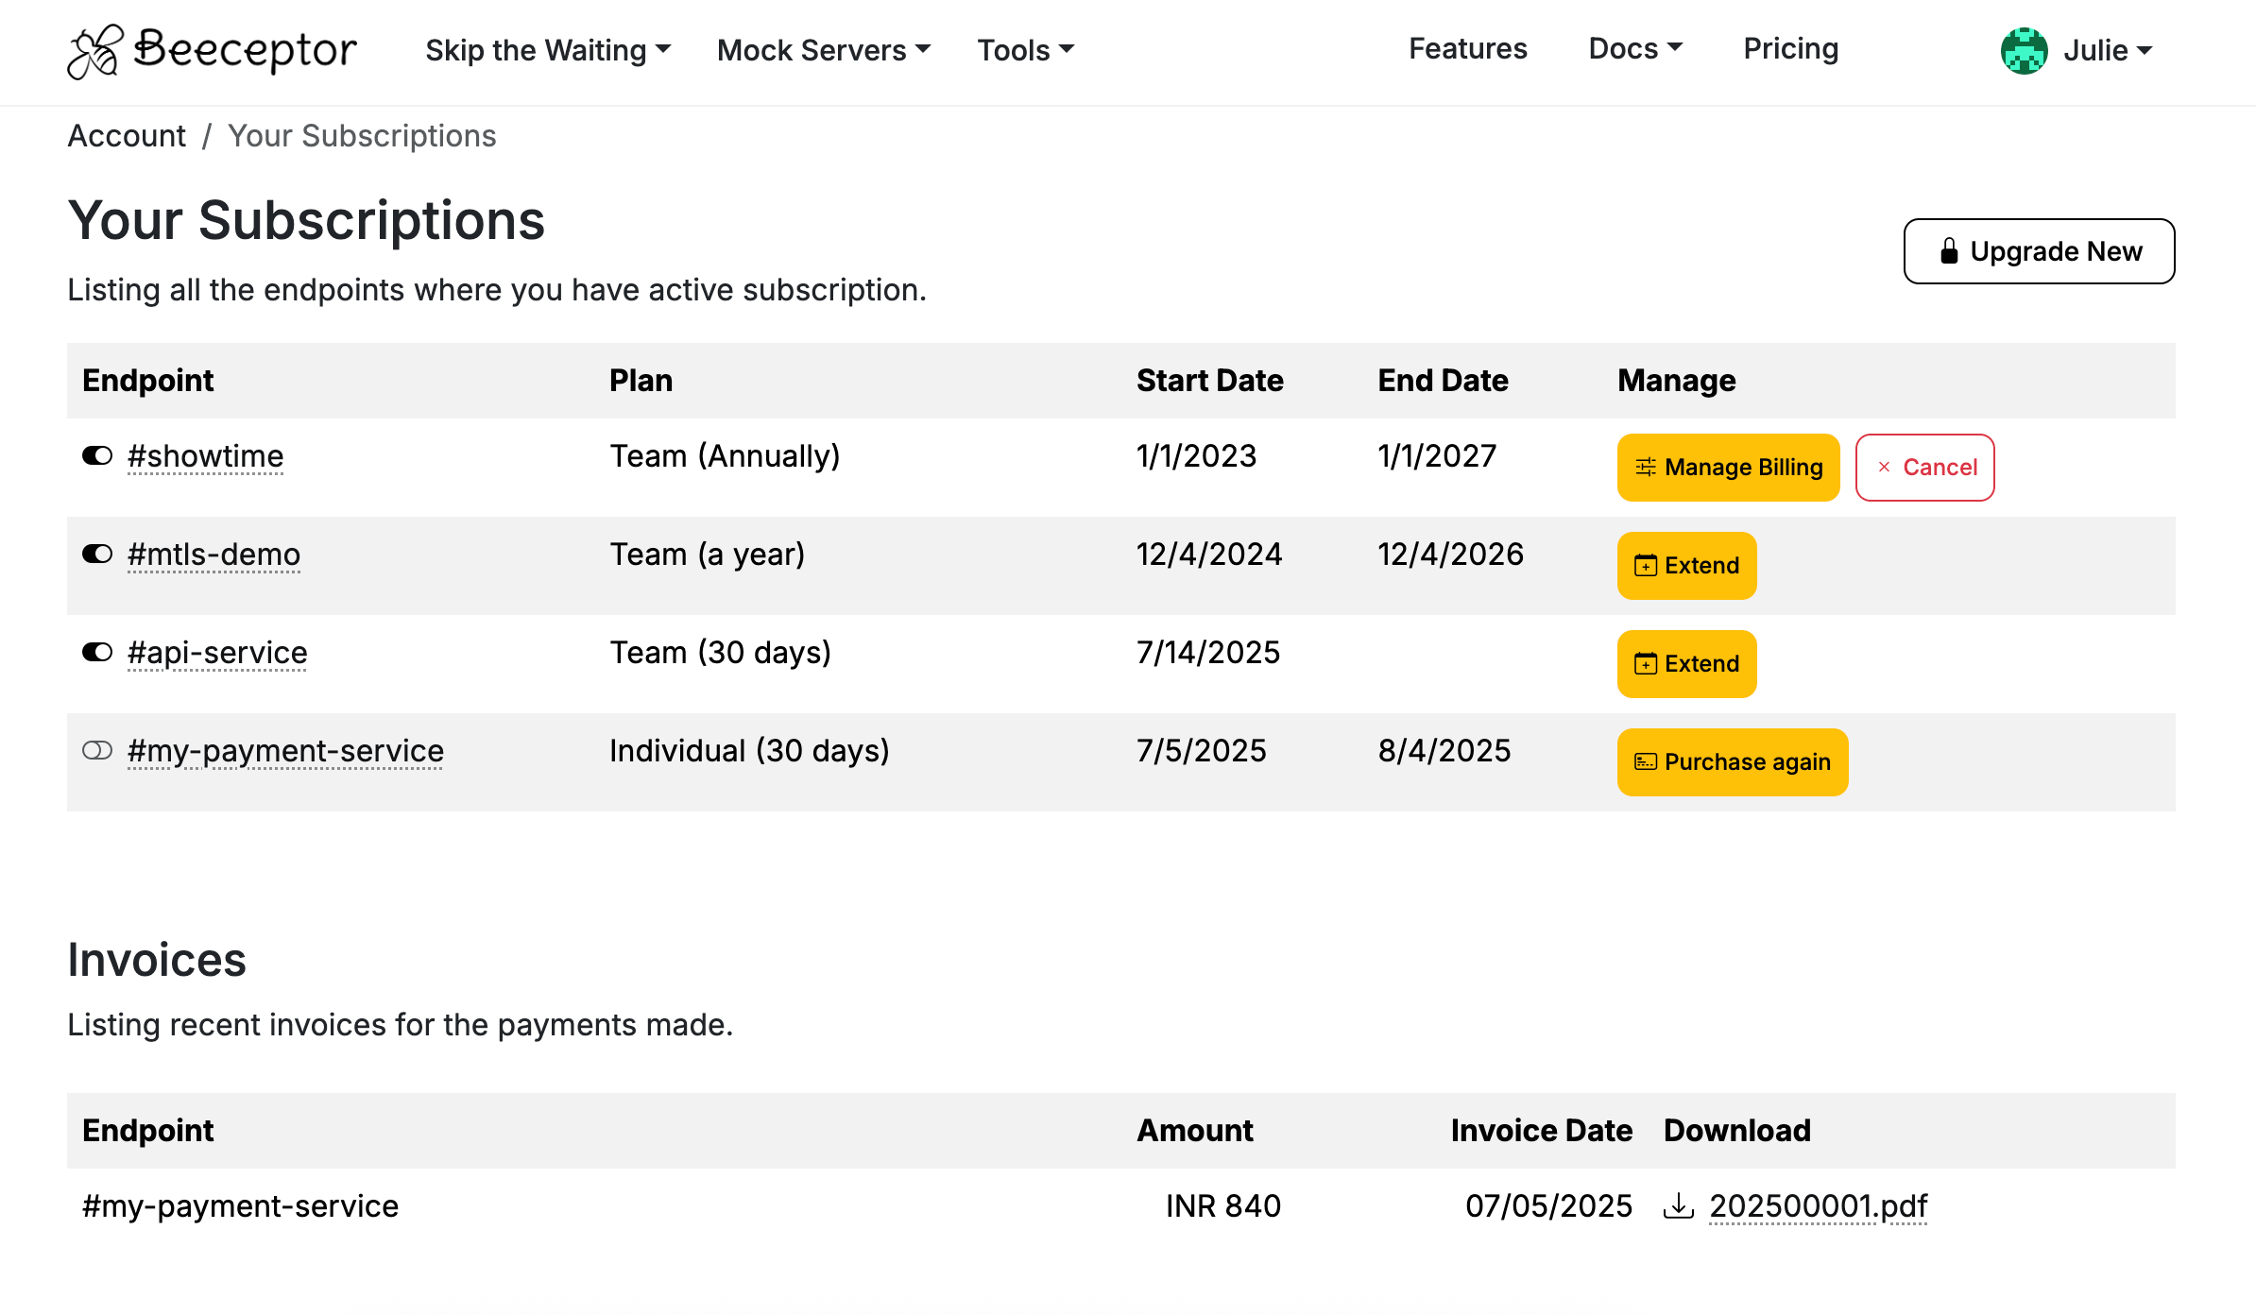Enable the toggle for #my-payment-service

pyautogui.click(x=96, y=751)
